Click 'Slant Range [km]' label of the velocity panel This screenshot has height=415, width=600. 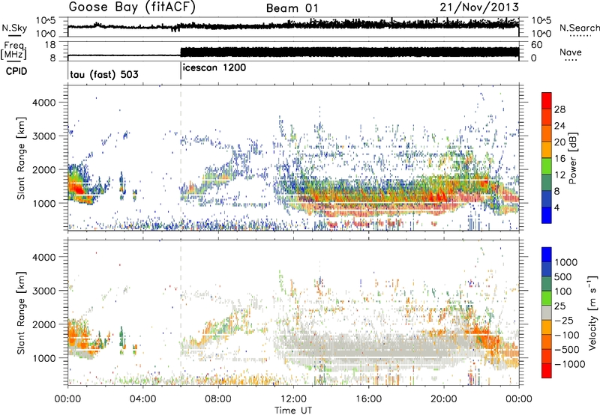[x=21, y=312]
